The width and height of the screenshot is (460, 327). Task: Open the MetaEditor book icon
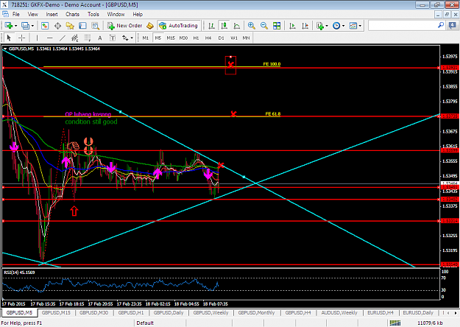point(150,26)
